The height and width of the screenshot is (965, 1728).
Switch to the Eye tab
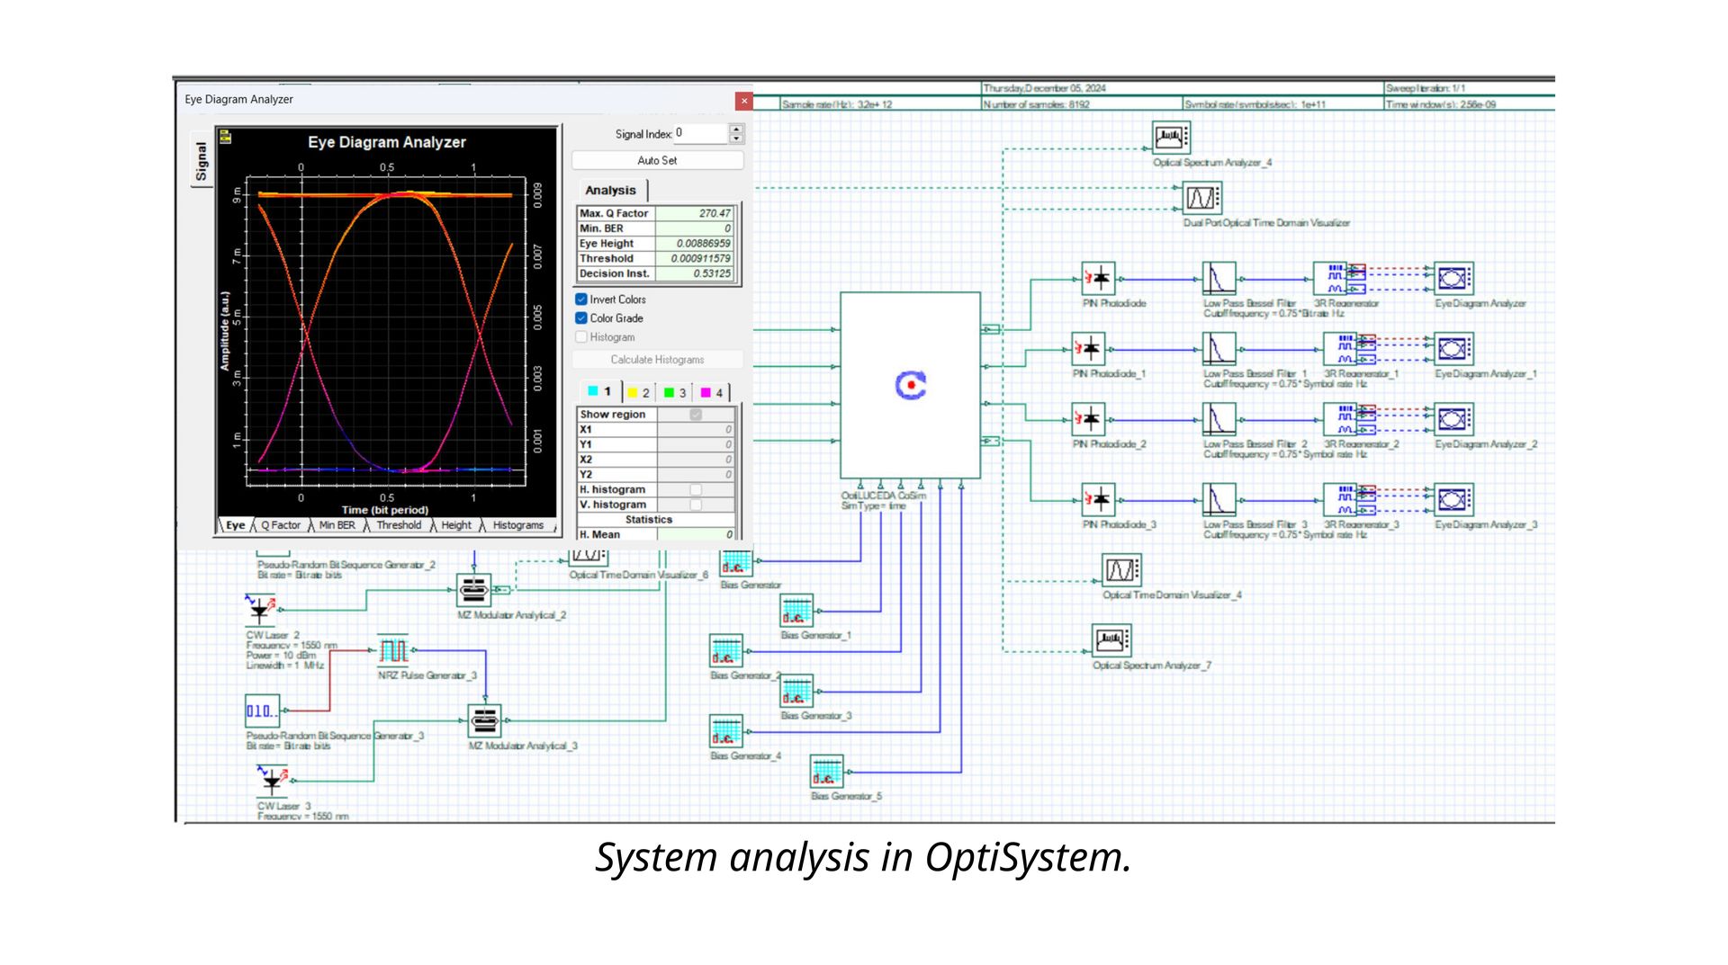(x=235, y=525)
